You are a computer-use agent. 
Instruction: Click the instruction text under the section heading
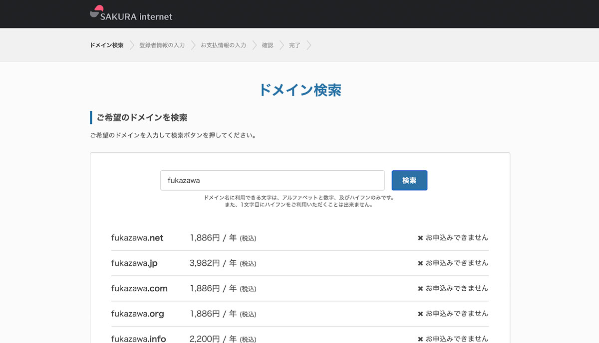(x=173, y=135)
